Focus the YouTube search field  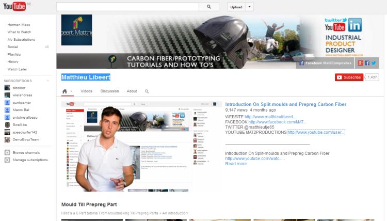tap(127, 7)
